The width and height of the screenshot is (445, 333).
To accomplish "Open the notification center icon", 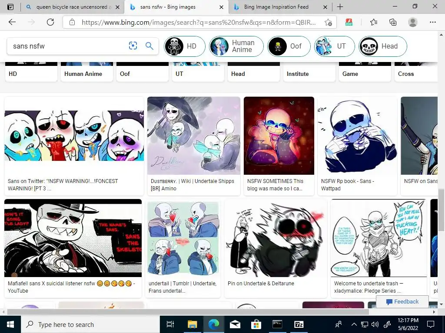I will [431, 324].
